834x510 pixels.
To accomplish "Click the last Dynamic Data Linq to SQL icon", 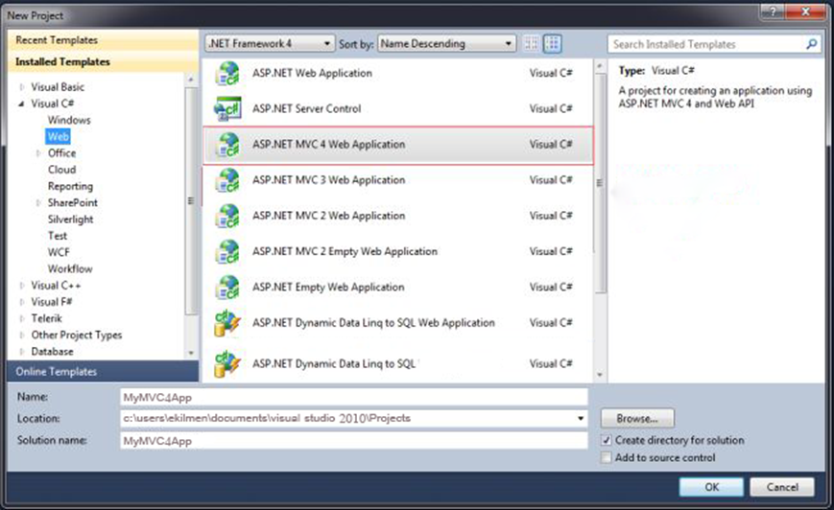I will click(227, 364).
